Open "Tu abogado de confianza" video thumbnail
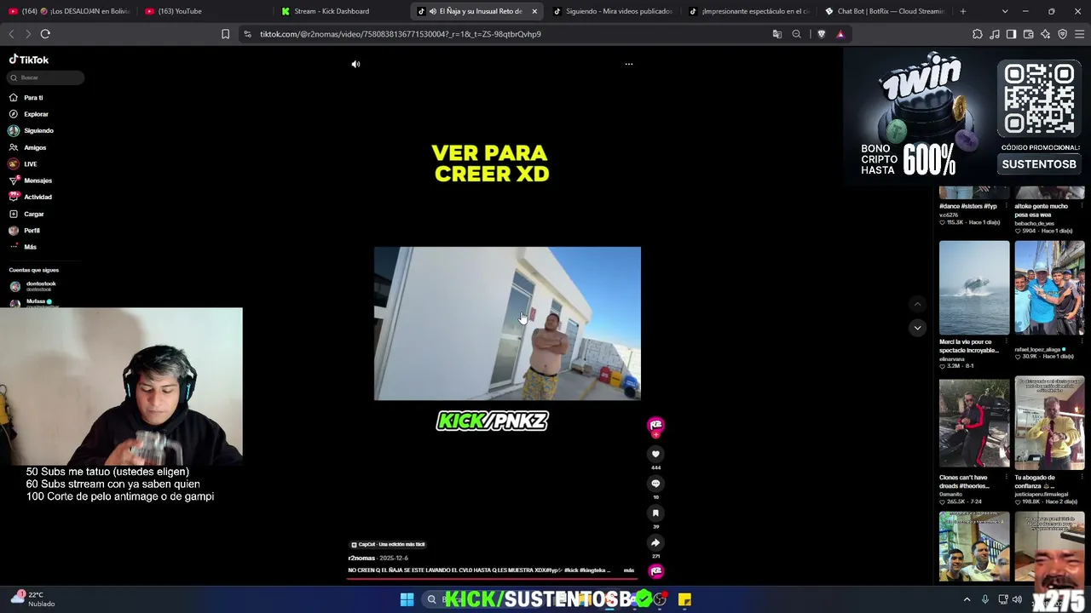 [1049, 423]
